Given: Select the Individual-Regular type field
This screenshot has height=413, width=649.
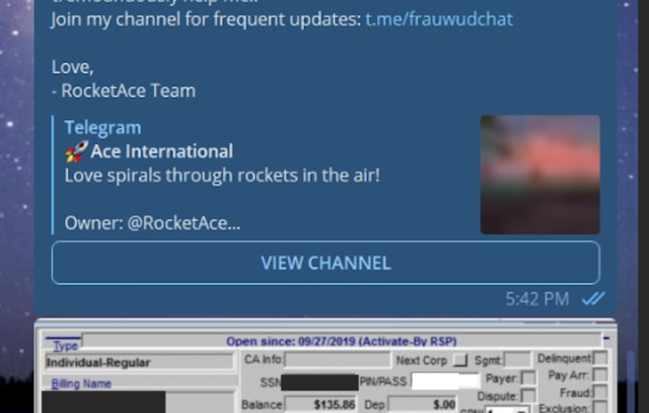Looking at the screenshot, I should (x=138, y=363).
